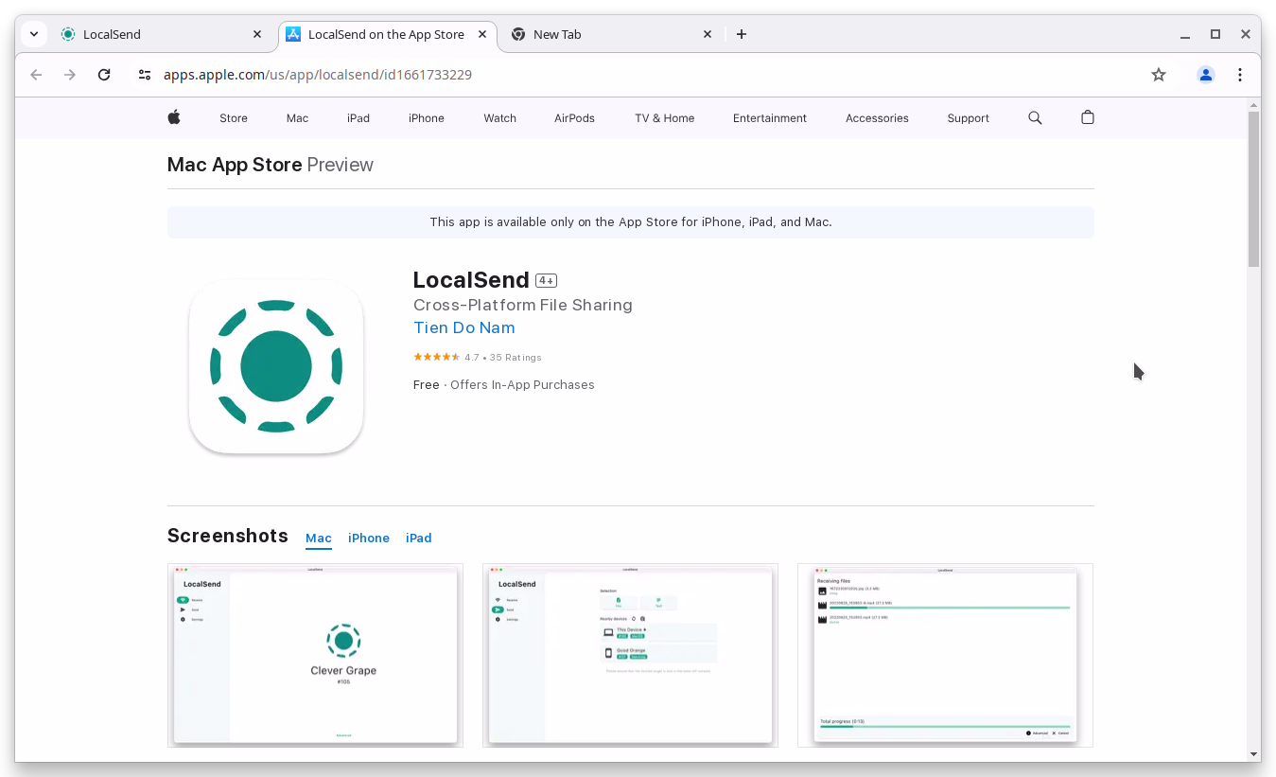Open the Chrome profile avatar
This screenshot has width=1276, height=777.
tap(1206, 74)
